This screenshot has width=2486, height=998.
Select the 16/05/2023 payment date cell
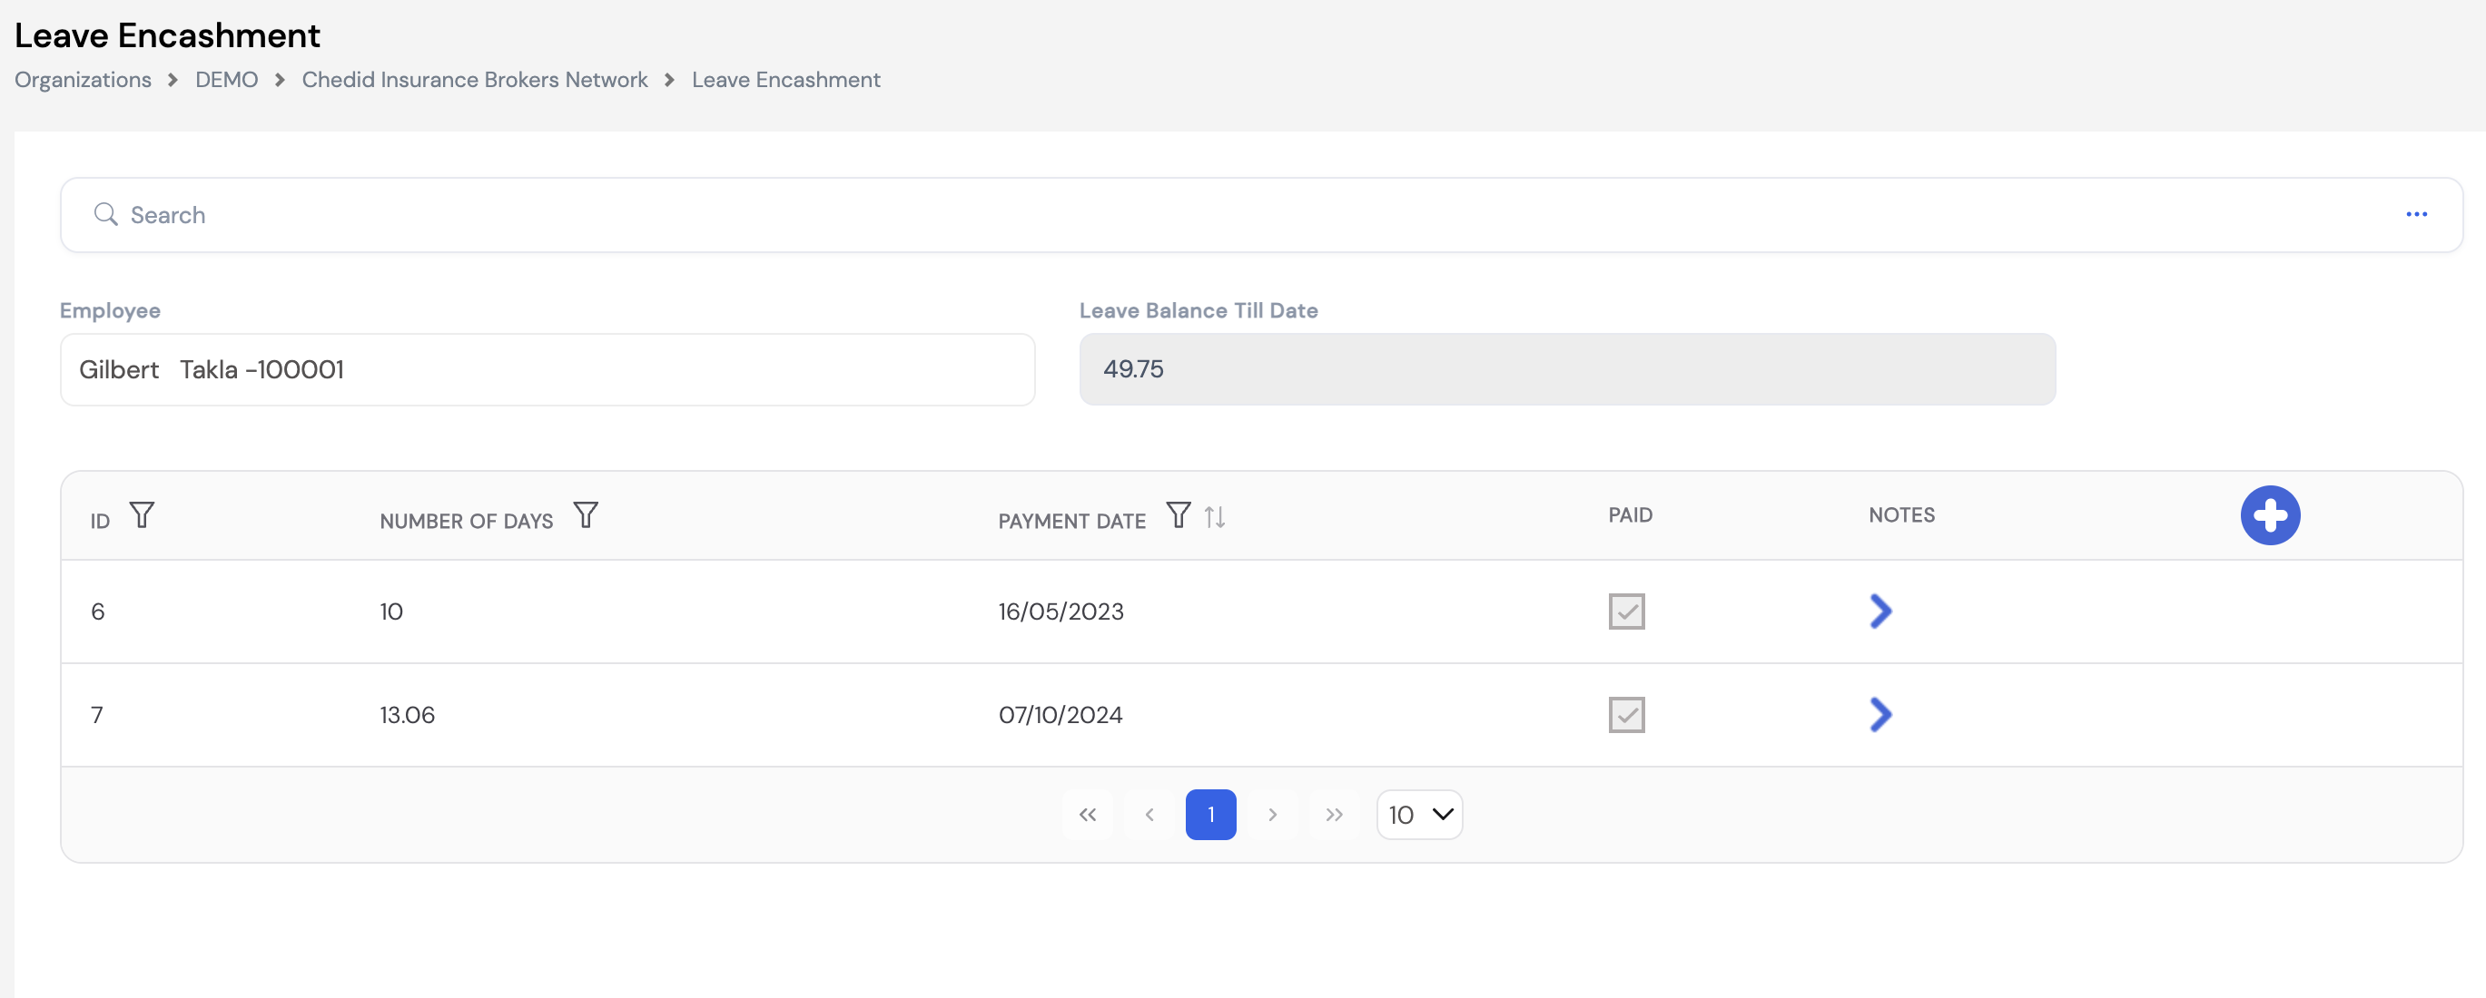click(1060, 612)
